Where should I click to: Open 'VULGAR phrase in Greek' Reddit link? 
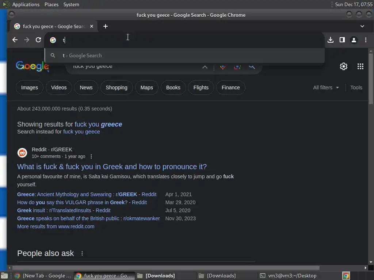click(82, 202)
